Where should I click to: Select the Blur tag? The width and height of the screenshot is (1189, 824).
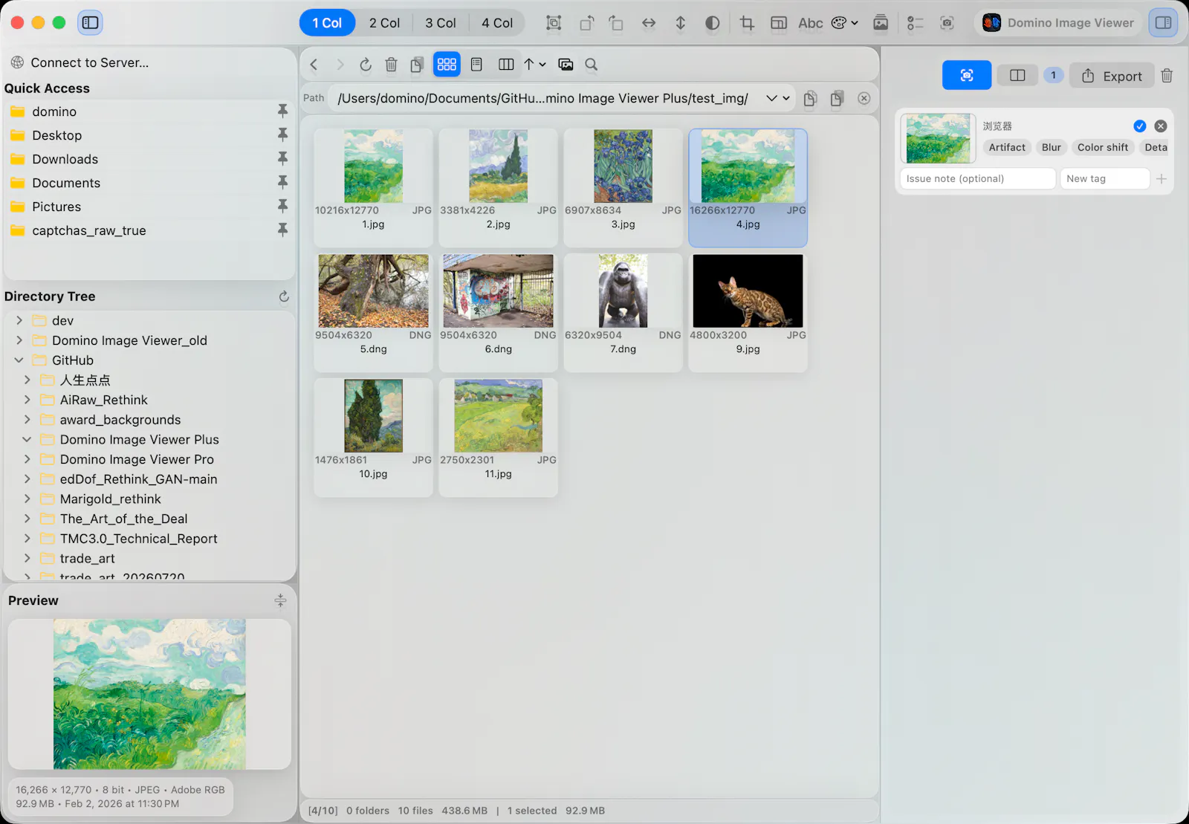point(1051,147)
